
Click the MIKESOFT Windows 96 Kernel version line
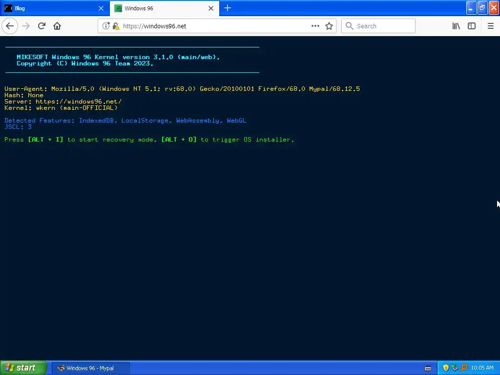118,57
